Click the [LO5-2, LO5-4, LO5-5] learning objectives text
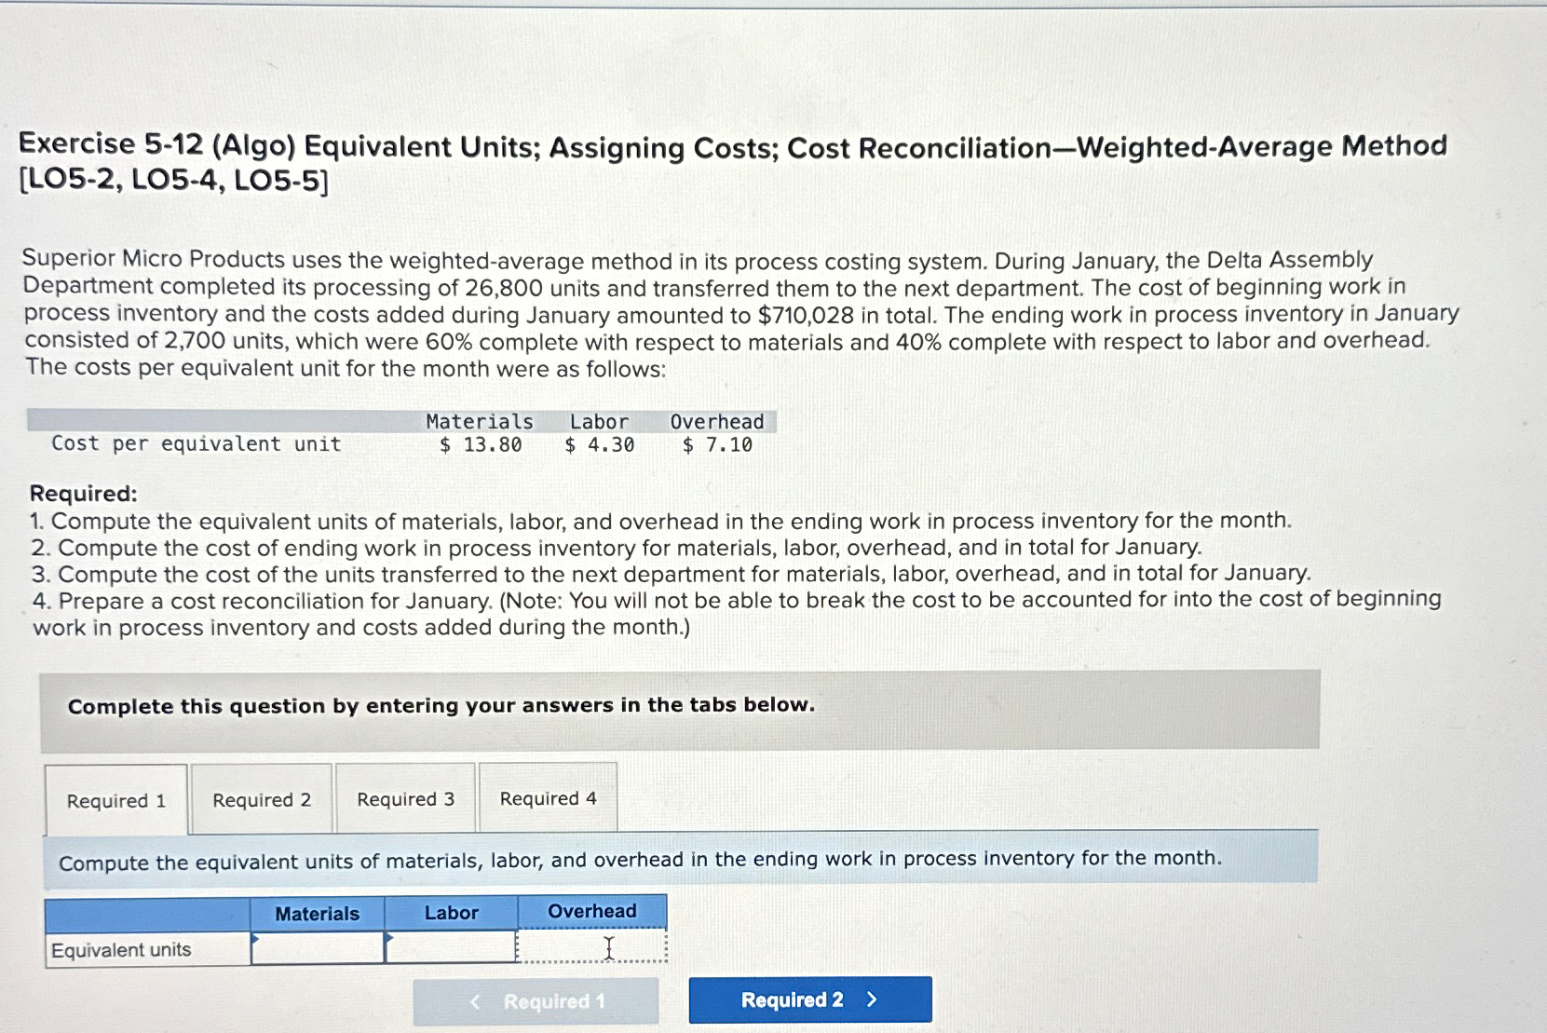The image size is (1547, 1033). pyautogui.click(x=174, y=182)
